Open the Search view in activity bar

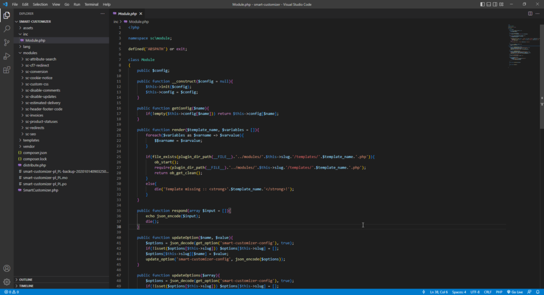tap(6, 29)
